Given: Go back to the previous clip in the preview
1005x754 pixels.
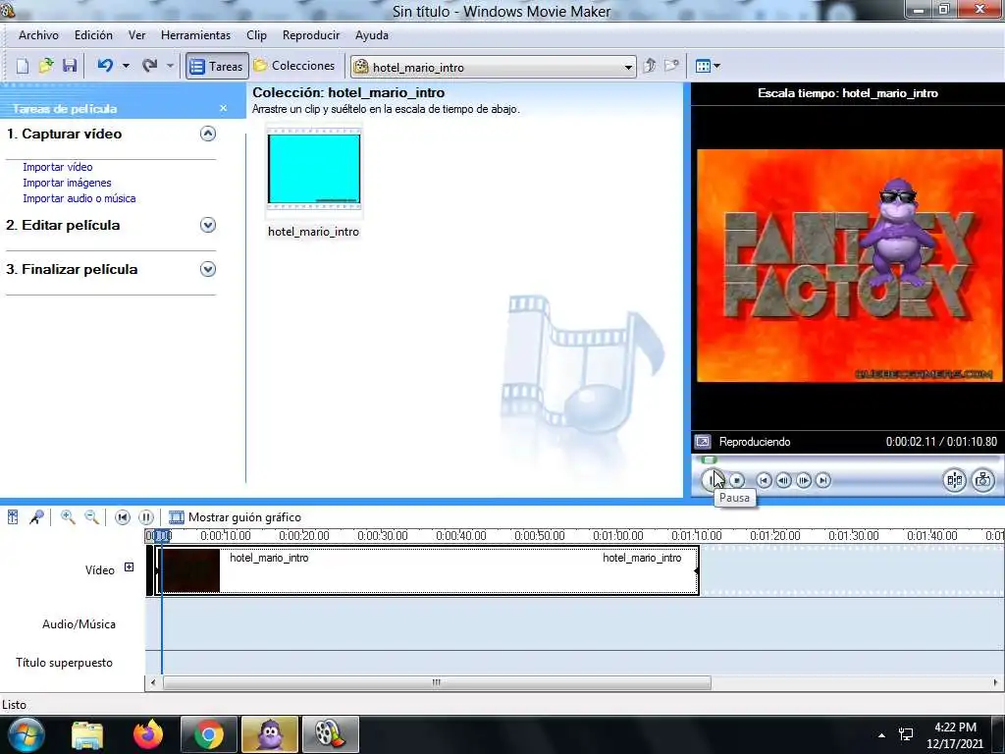Looking at the screenshot, I should pos(764,480).
